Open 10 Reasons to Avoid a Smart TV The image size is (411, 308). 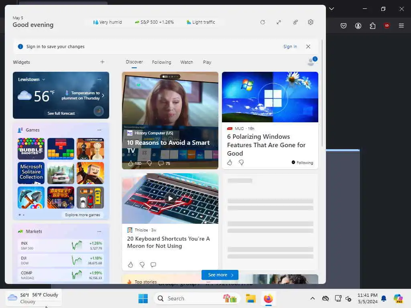coord(168,146)
